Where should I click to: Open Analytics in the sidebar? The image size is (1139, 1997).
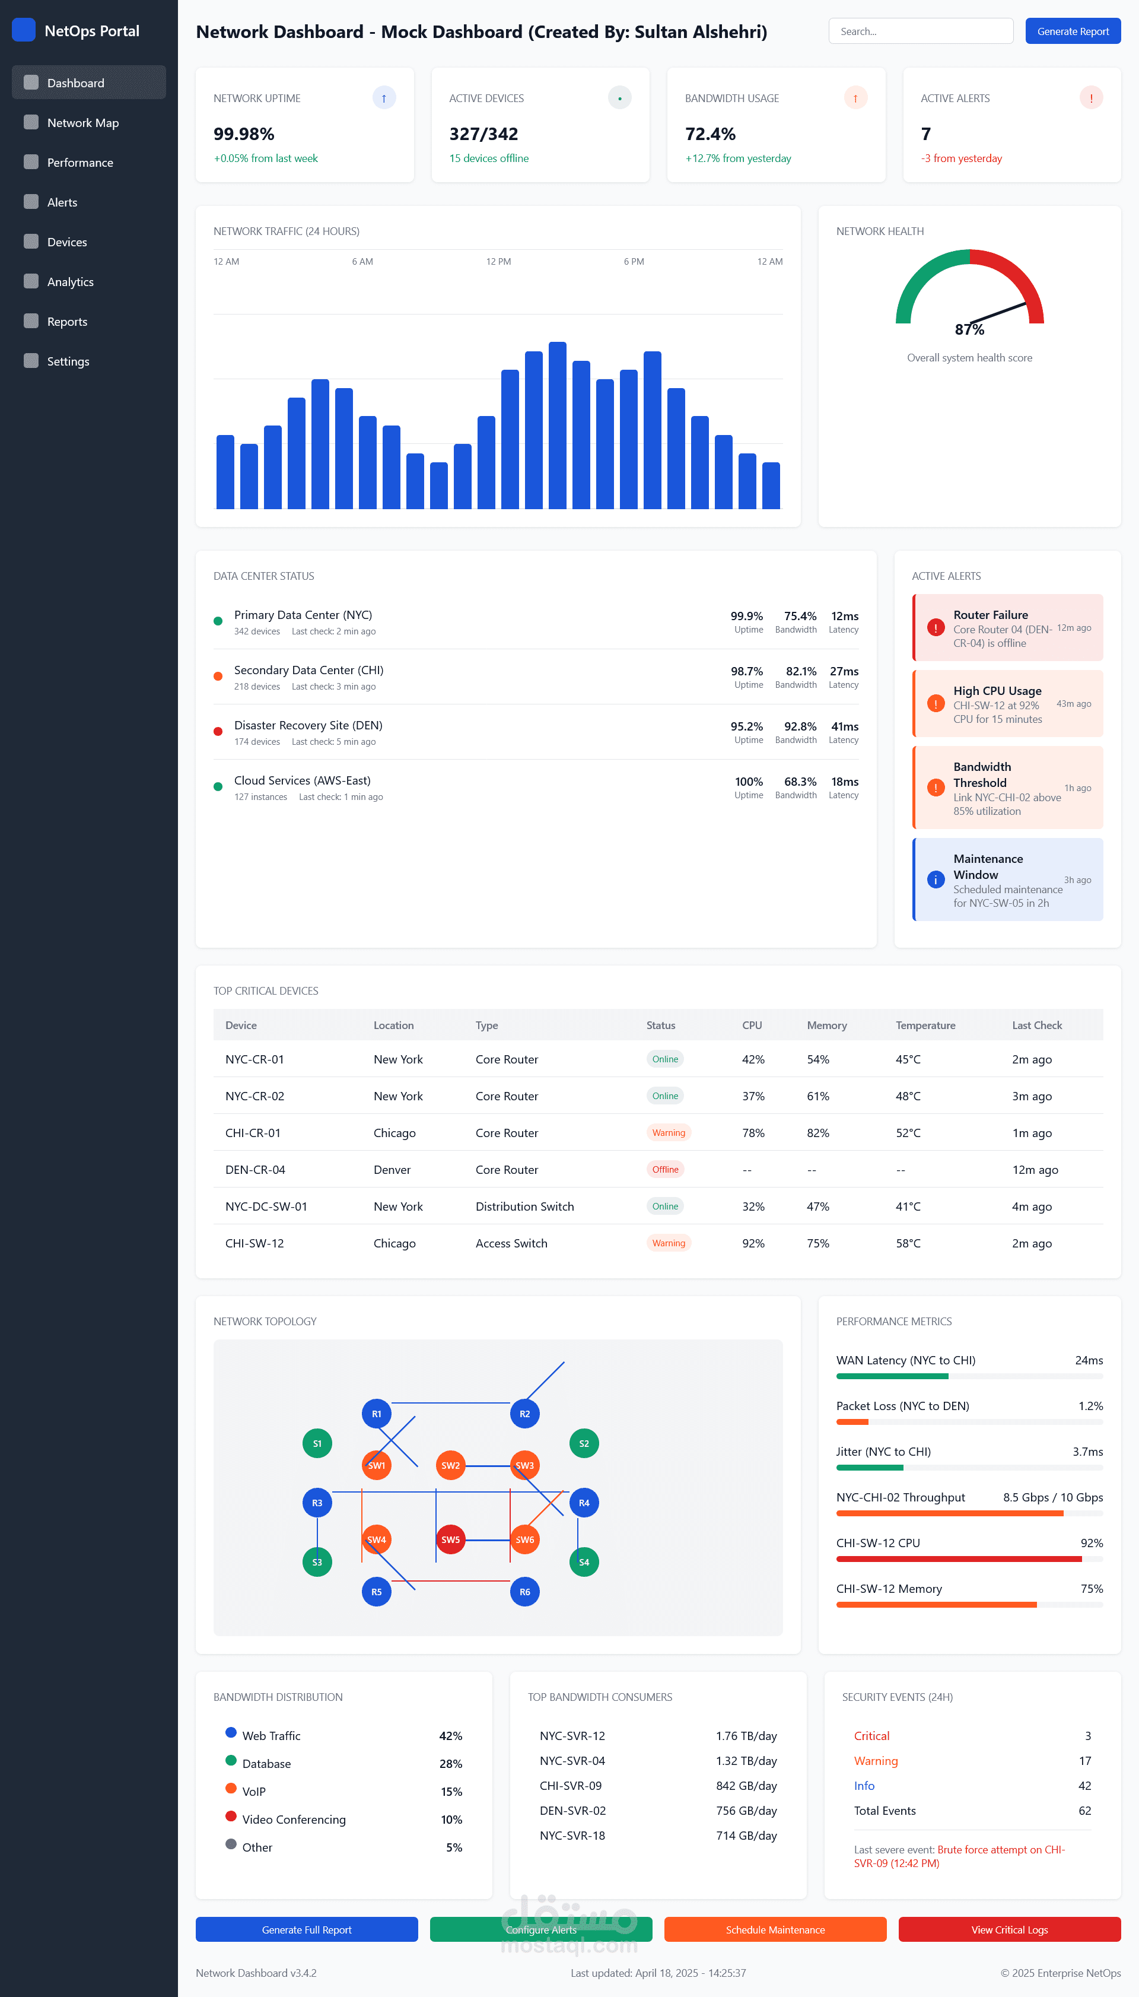[x=89, y=282]
